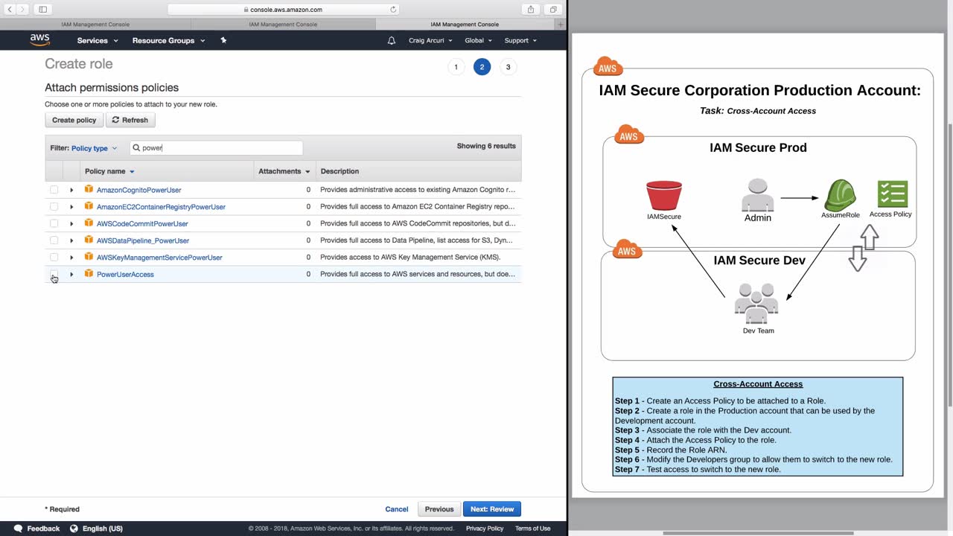Expand the AmazonCognitoPowerUser policy row
The width and height of the screenshot is (953, 536).
pyautogui.click(x=71, y=190)
